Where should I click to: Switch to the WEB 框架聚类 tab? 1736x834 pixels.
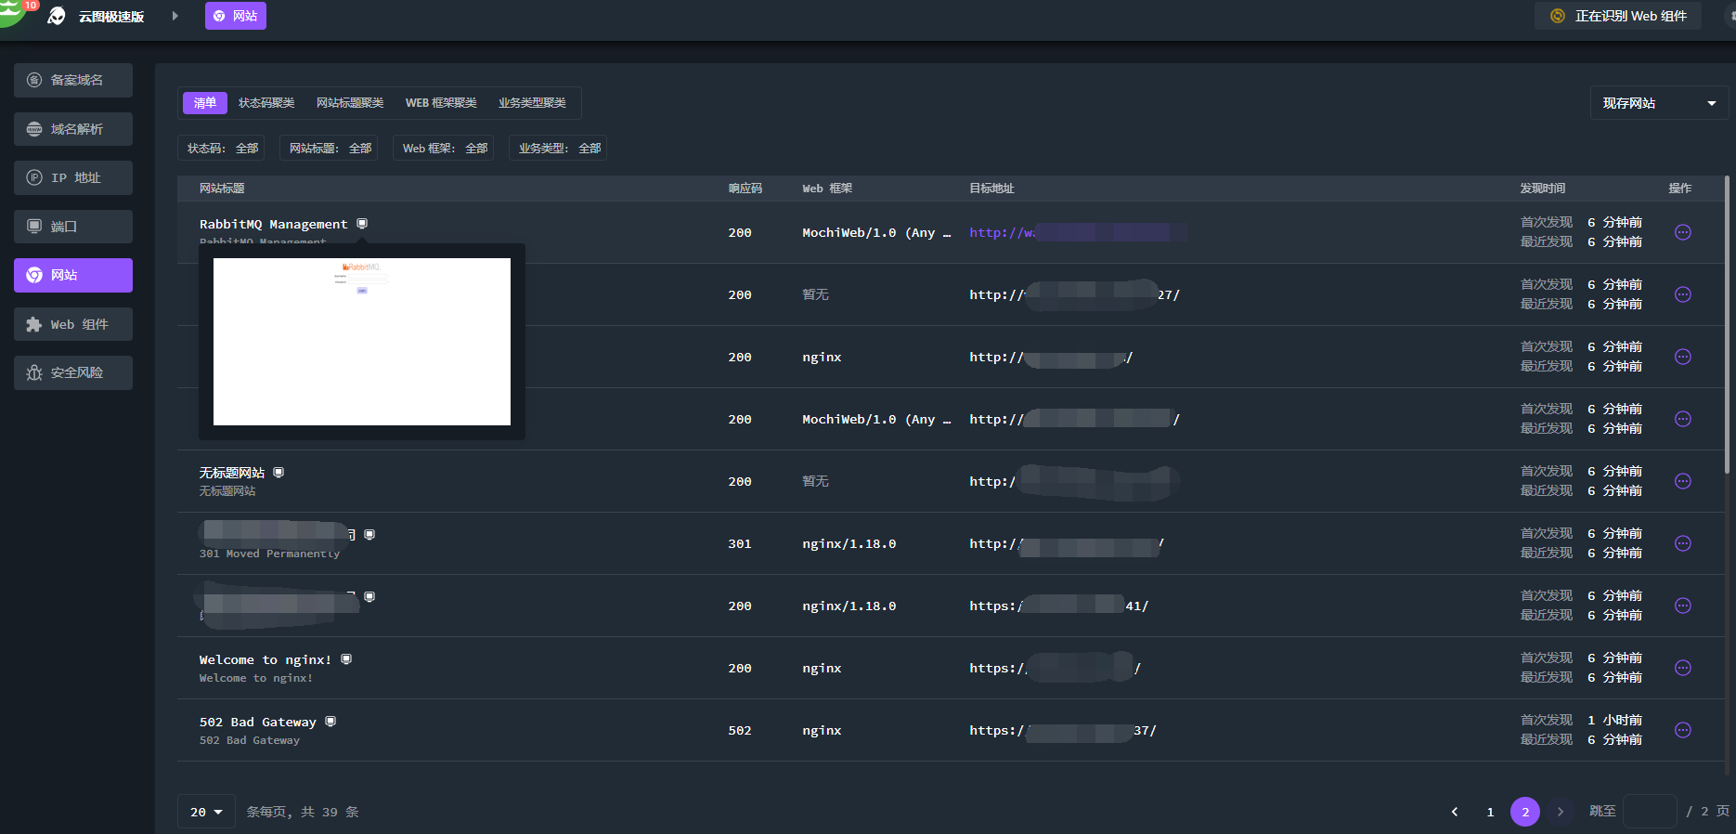pos(441,103)
